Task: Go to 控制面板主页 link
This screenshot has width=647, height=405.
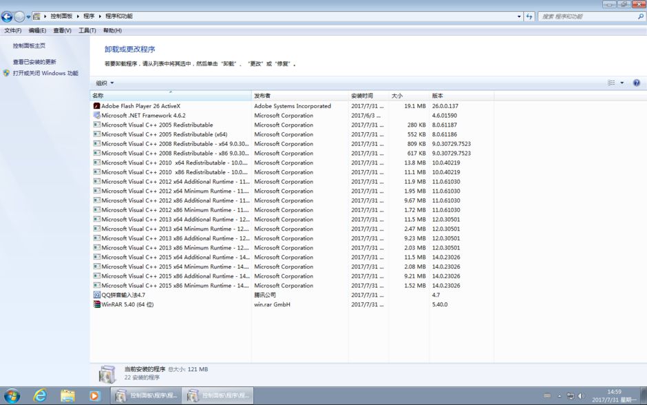Action: point(29,46)
